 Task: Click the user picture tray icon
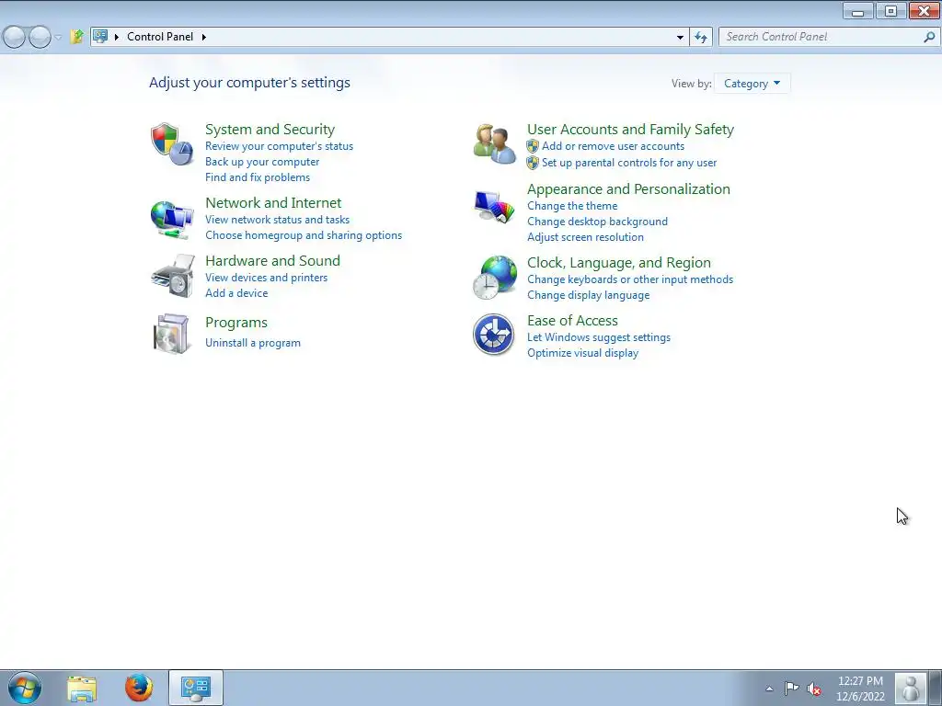(910, 688)
